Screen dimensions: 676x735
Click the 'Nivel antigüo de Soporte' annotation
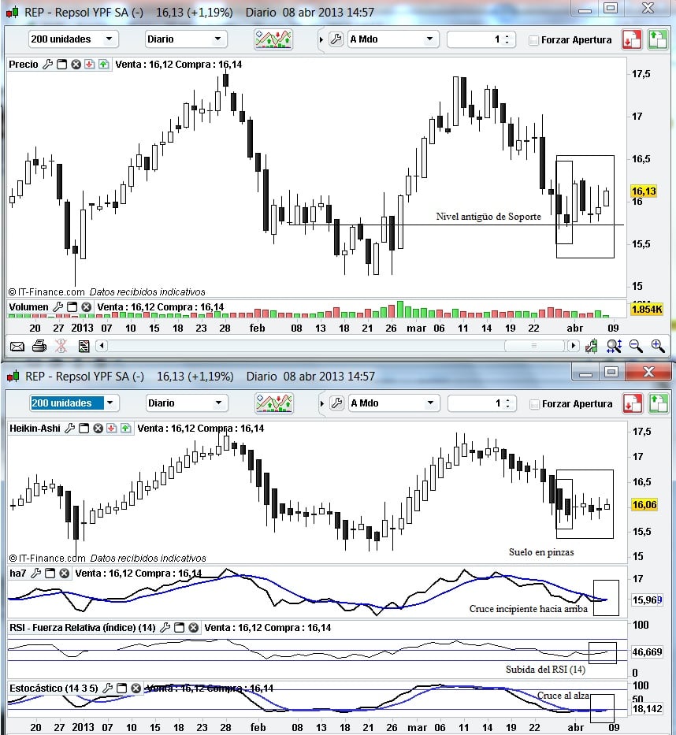click(488, 216)
